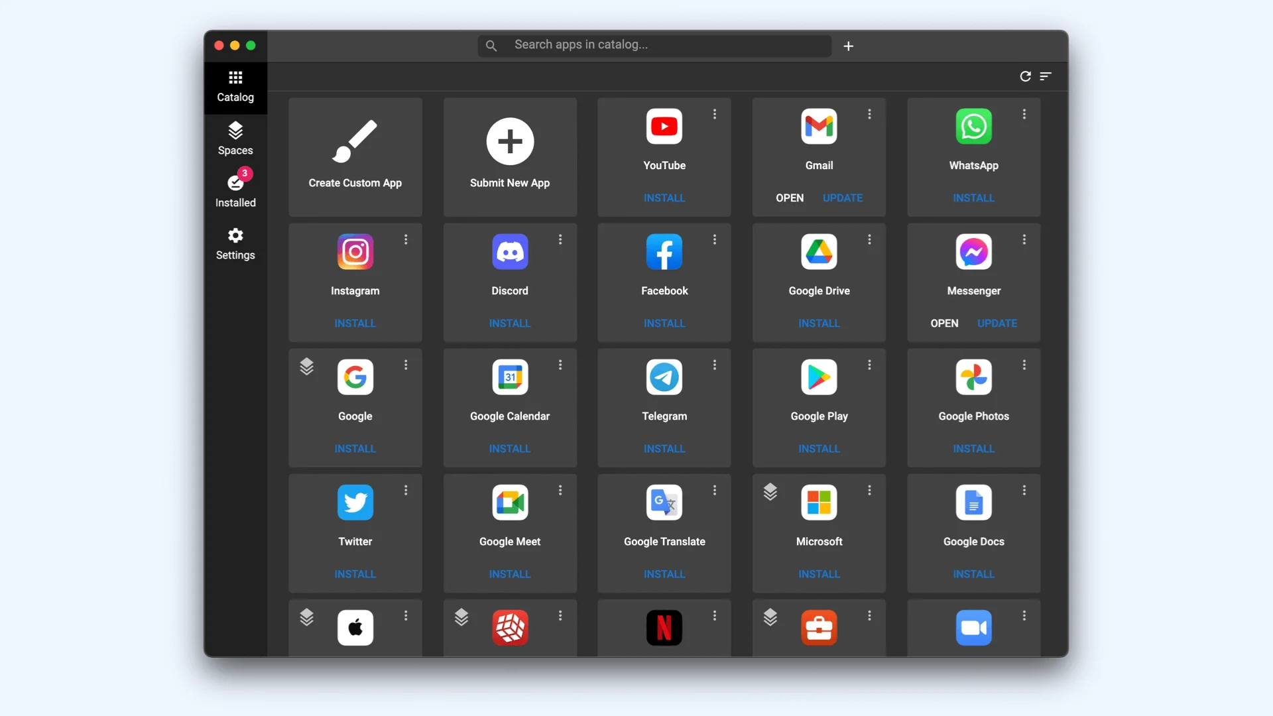
Task: Click the Messenger app icon
Action: (973, 251)
